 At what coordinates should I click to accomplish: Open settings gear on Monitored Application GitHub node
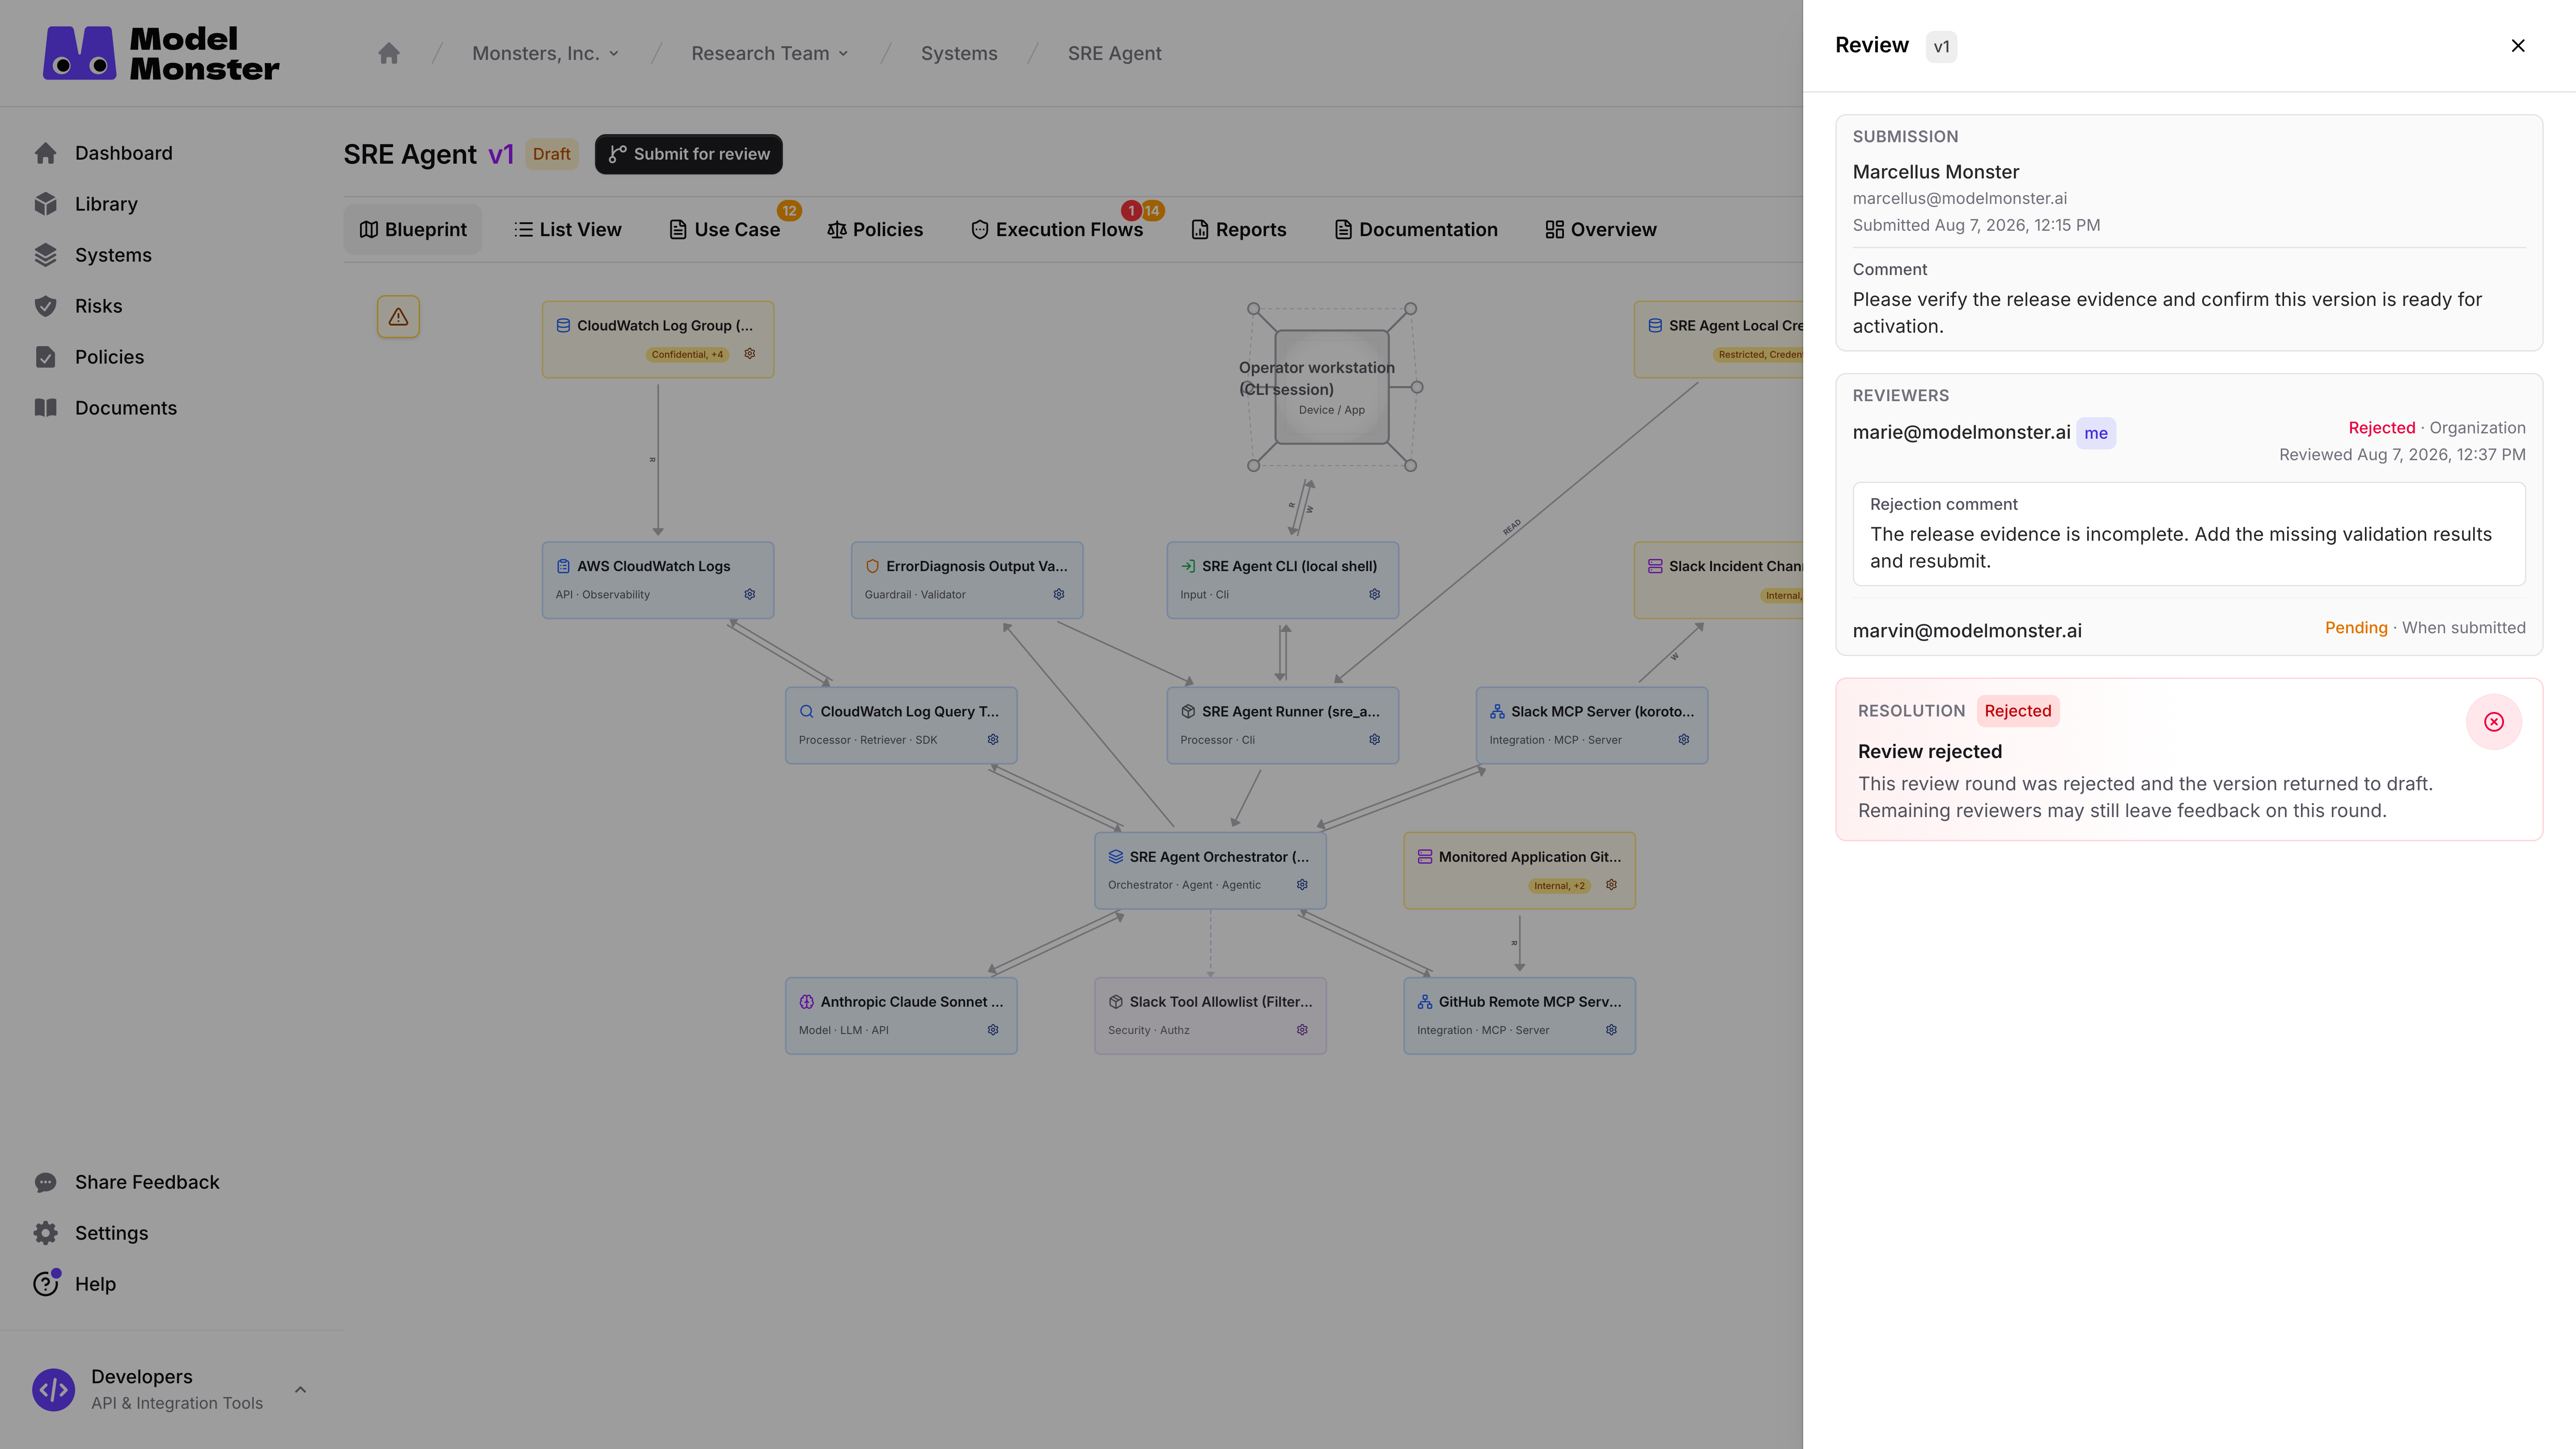(x=1611, y=884)
